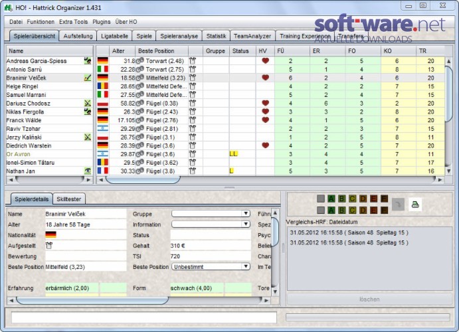Click the eye icon next to Nathan Jan

point(87,171)
